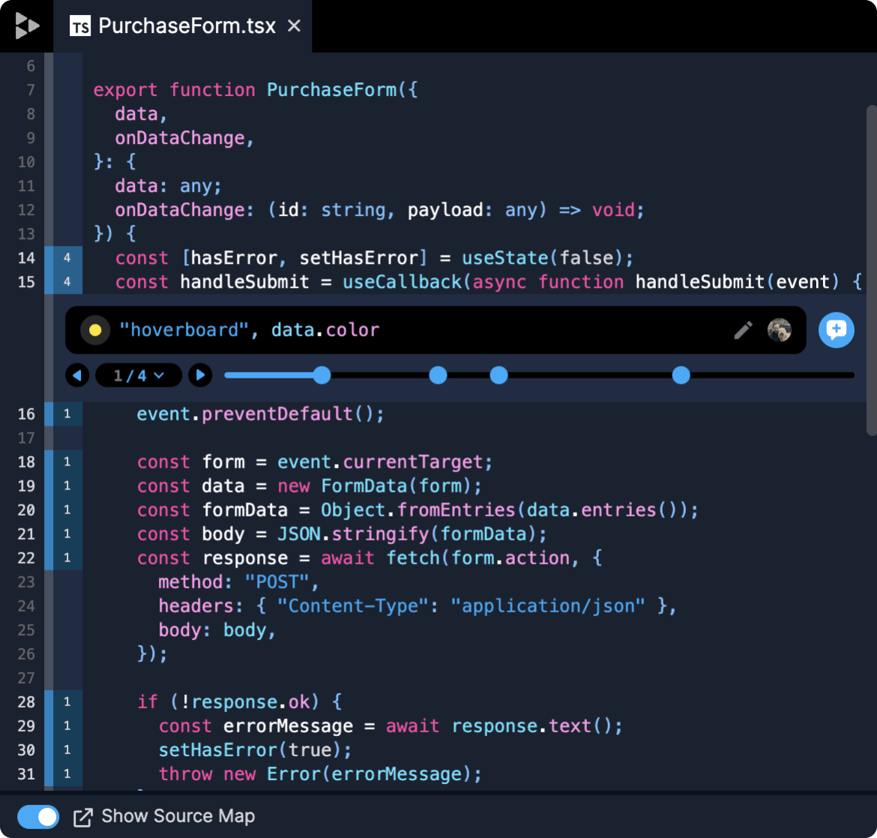Screen dimensions: 877x838
Task: Select the PurchaseForm.tsx tab
Action: 172,26
